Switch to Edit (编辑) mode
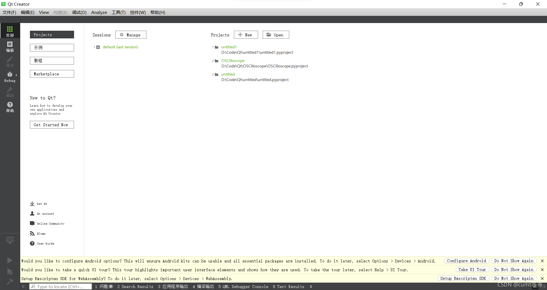This screenshot has height=290, width=547. point(10,46)
